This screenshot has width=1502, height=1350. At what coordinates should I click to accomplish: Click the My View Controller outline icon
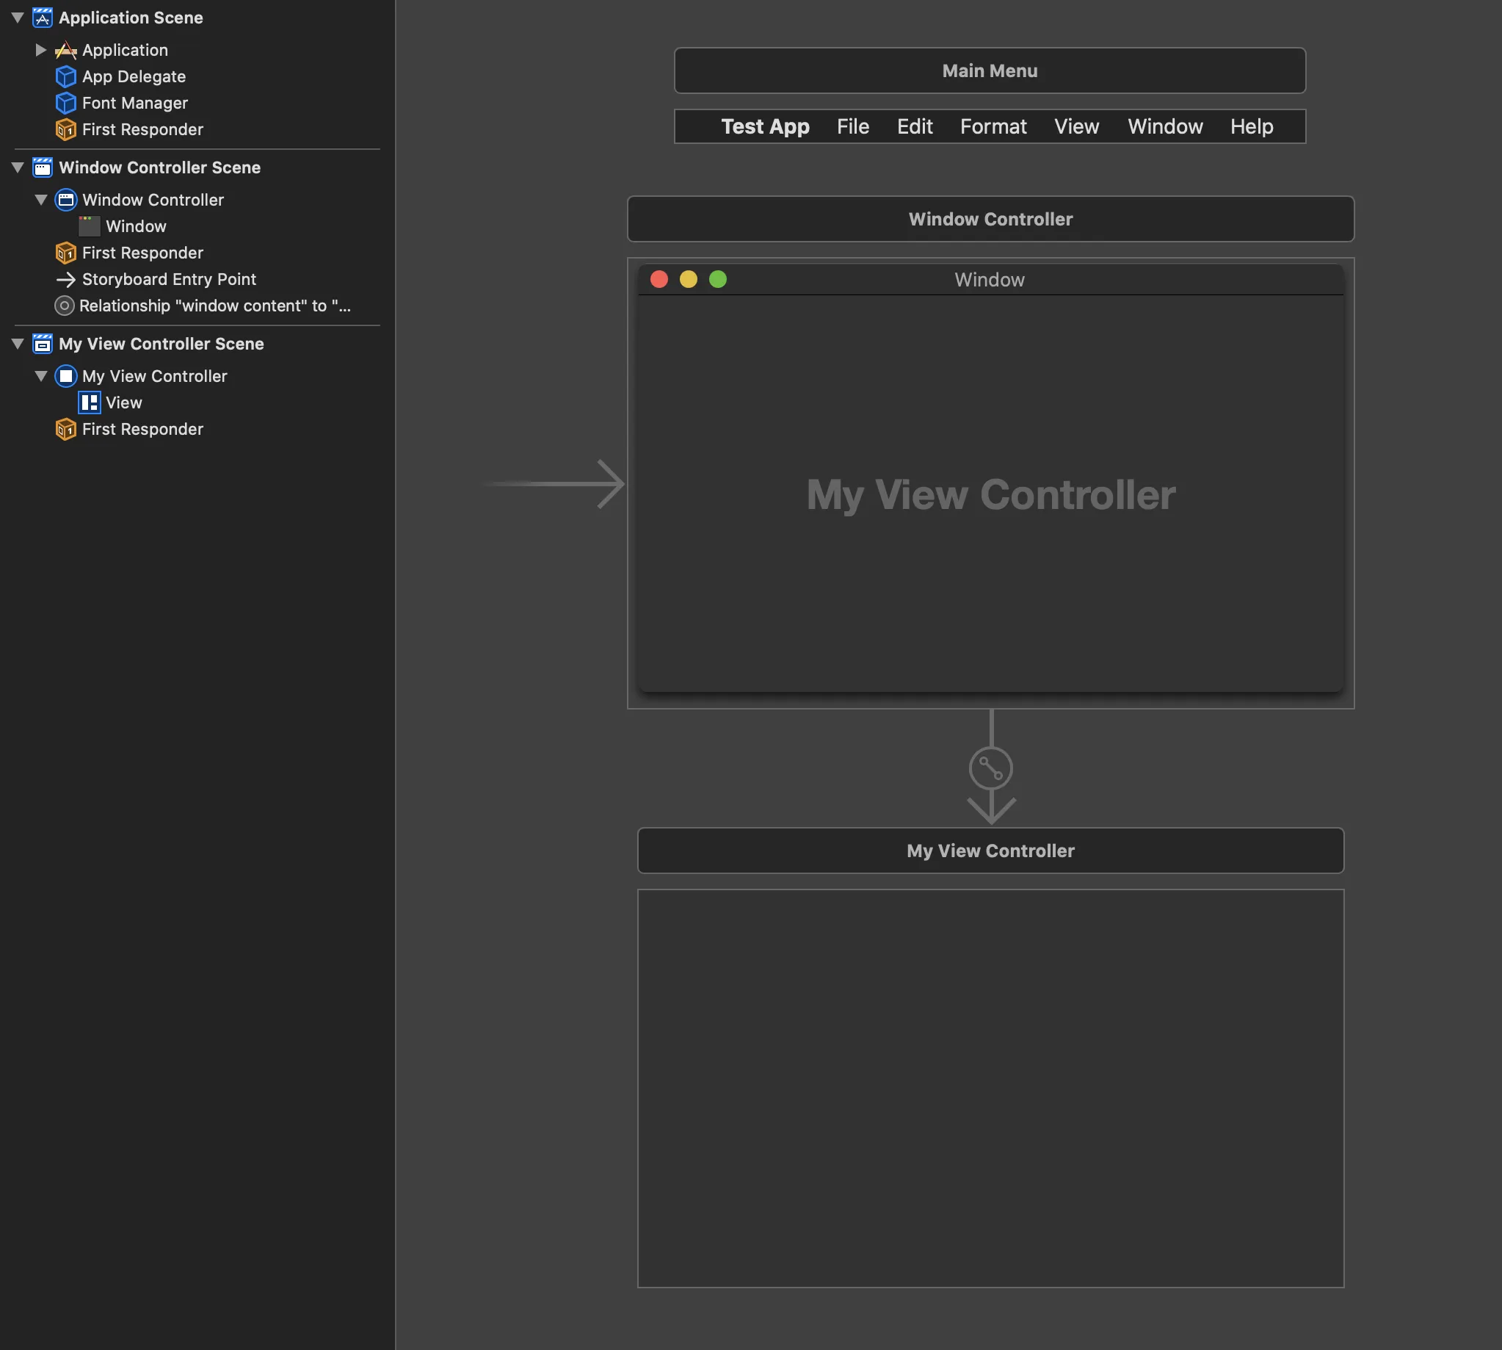(x=65, y=376)
